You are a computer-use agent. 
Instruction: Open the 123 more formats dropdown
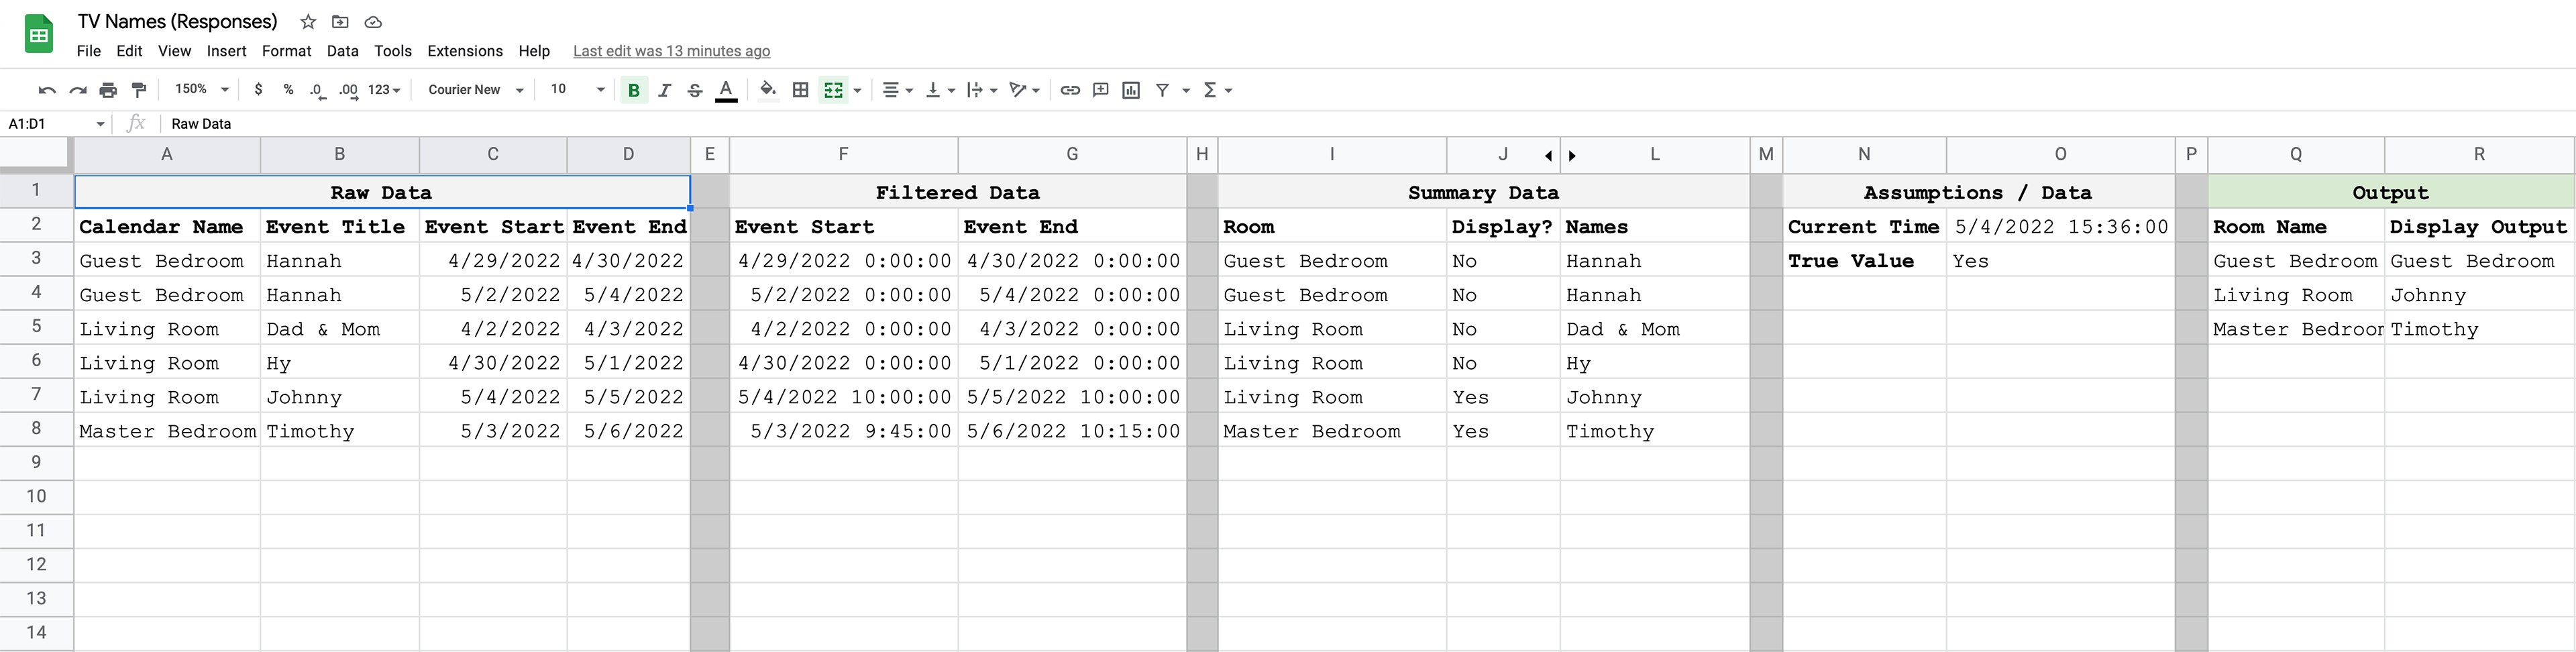click(x=384, y=90)
